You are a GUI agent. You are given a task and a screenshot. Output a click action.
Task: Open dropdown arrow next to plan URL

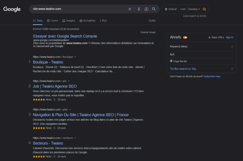click(x=70, y=110)
